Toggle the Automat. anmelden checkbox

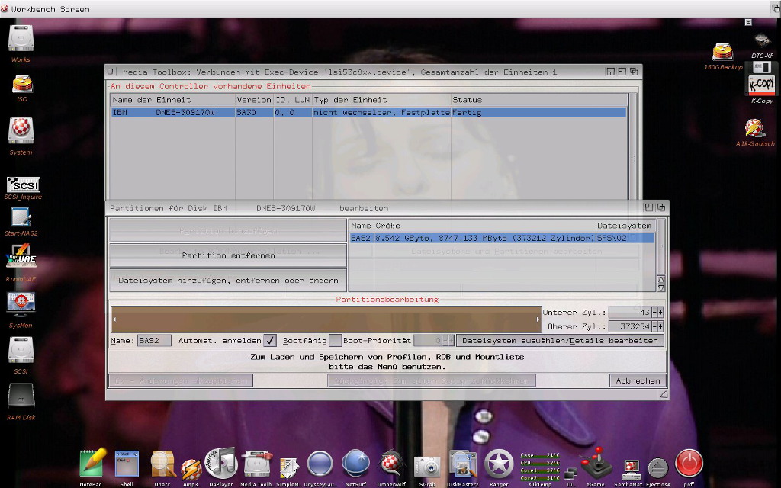270,341
